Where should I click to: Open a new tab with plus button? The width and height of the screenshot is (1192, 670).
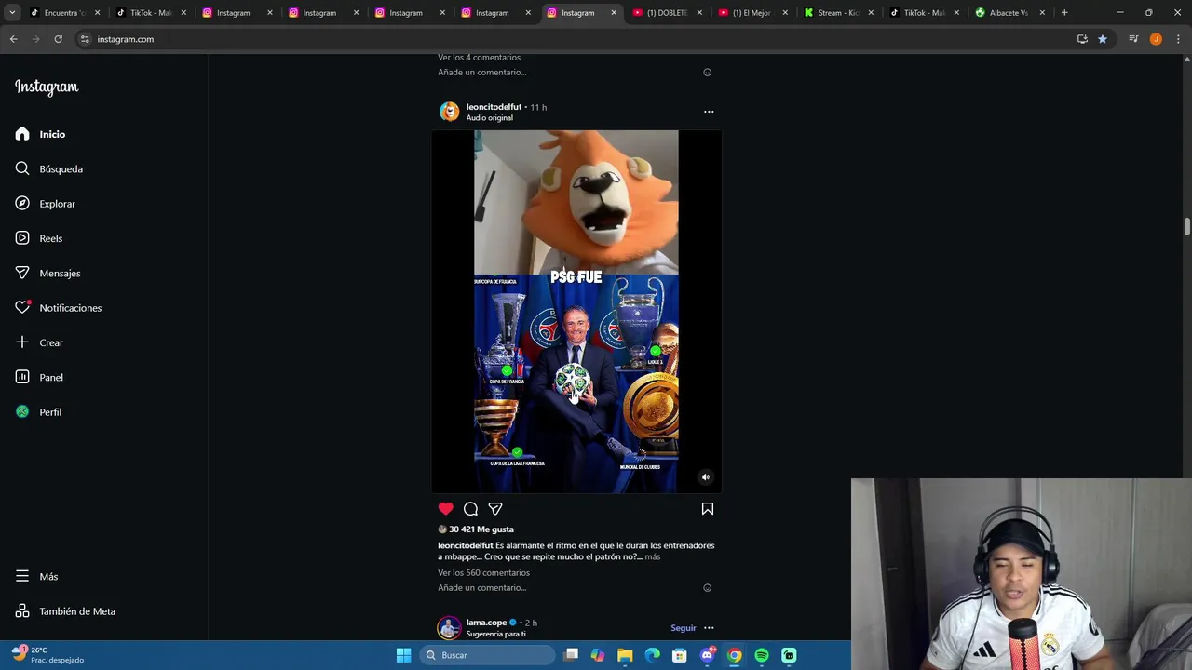(1064, 13)
